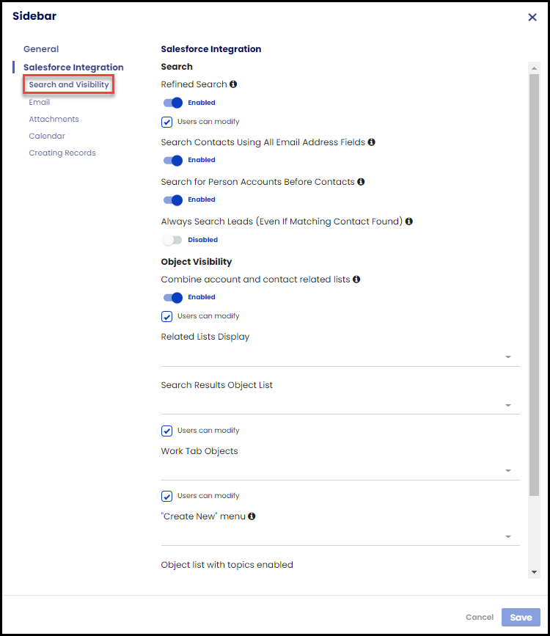This screenshot has width=550, height=636.
Task: Click the Object Visibility heading
Action: (x=197, y=262)
